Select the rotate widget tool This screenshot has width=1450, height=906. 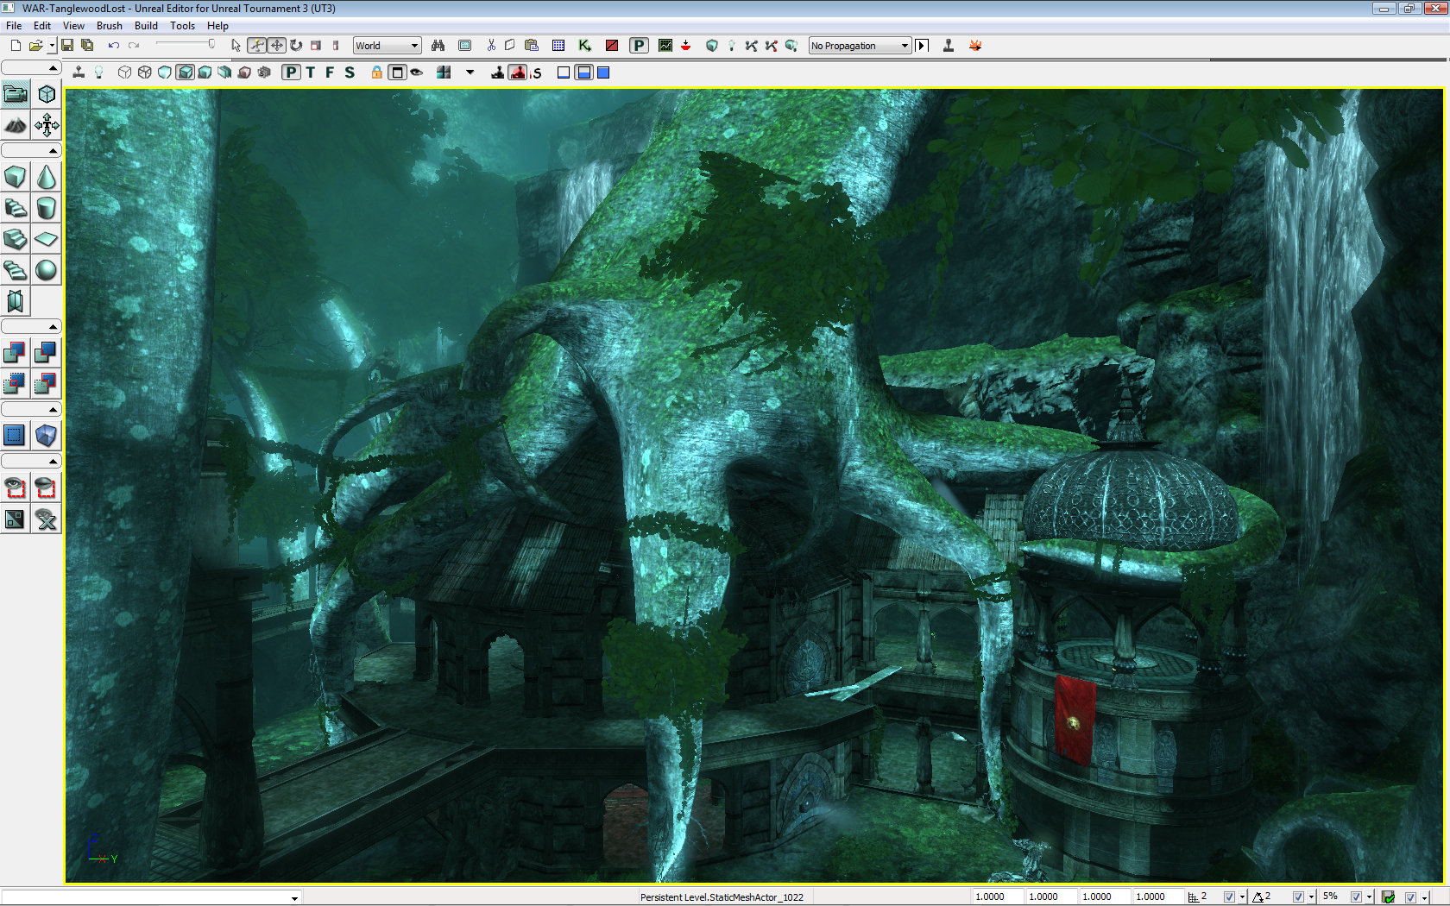click(x=296, y=46)
